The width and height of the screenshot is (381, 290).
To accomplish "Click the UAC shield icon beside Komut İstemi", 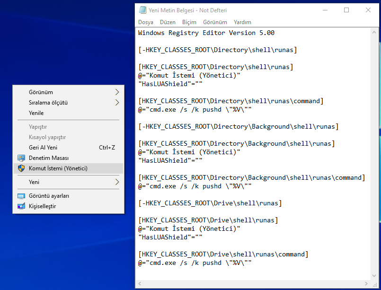I will (21, 168).
